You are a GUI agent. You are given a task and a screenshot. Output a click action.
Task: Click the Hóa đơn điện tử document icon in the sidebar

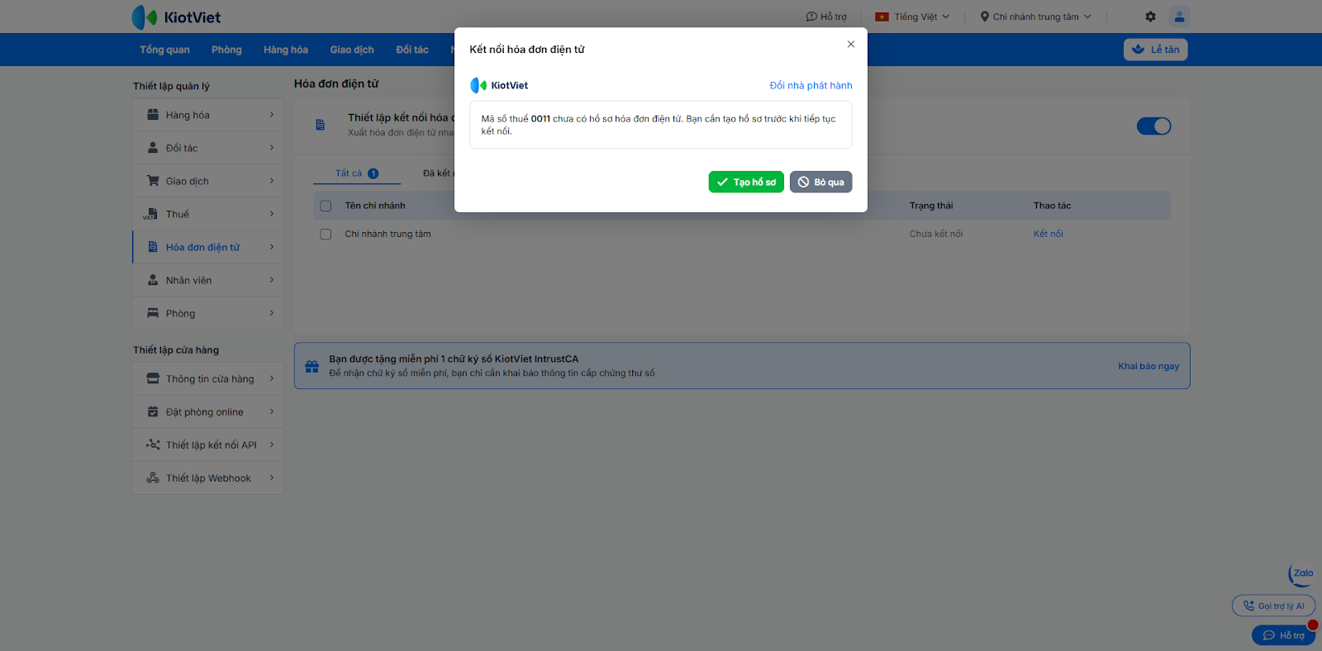pyautogui.click(x=153, y=247)
